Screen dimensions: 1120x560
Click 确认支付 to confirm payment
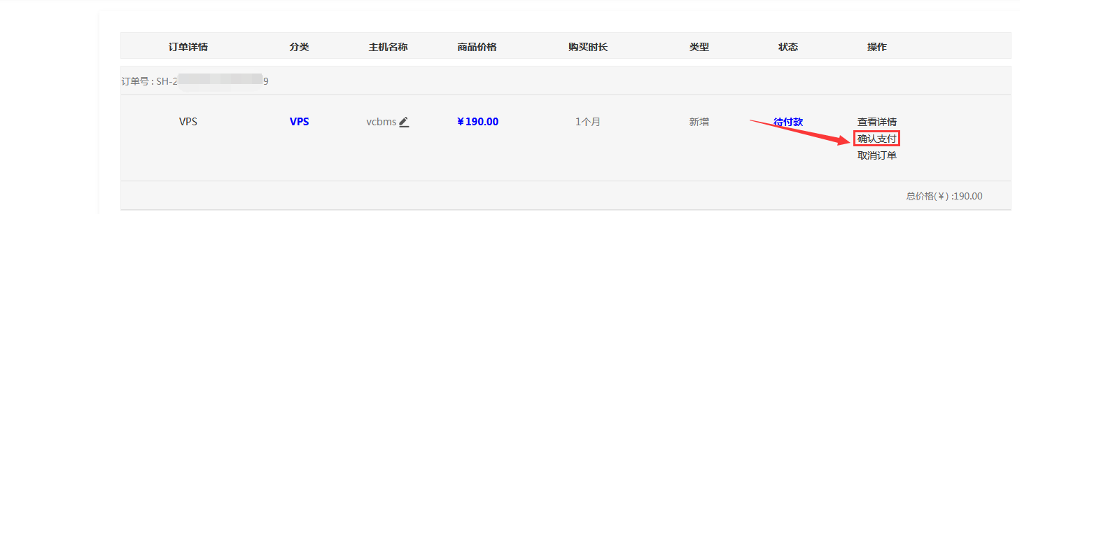click(876, 139)
